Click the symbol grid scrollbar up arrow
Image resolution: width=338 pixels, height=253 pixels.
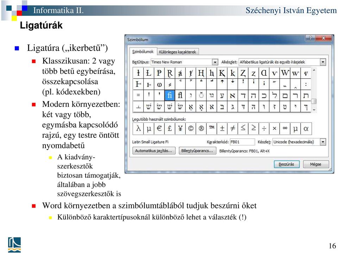click(x=314, y=70)
